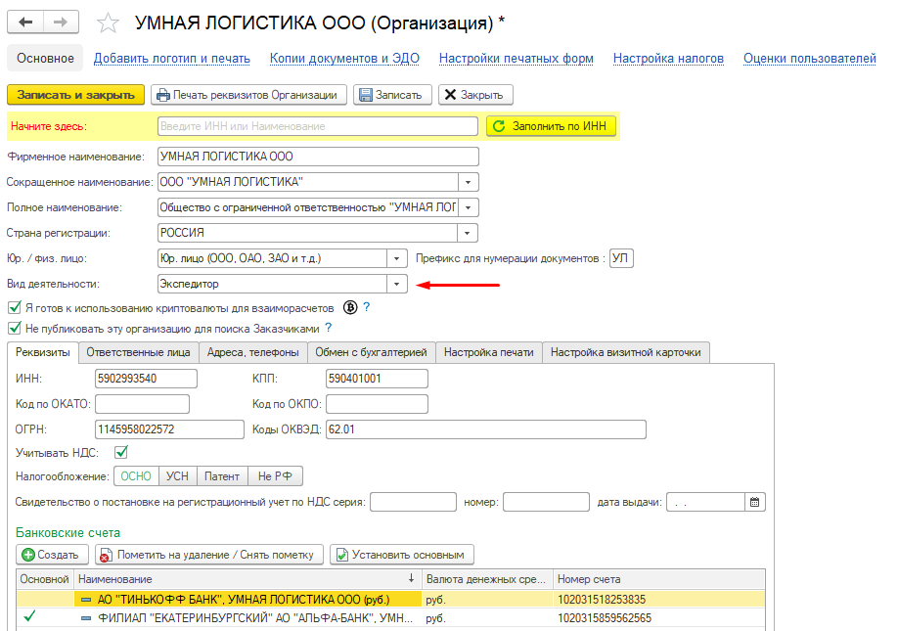
Task: Click the sort arrow in Наименование column header
Action: pyautogui.click(x=411, y=578)
